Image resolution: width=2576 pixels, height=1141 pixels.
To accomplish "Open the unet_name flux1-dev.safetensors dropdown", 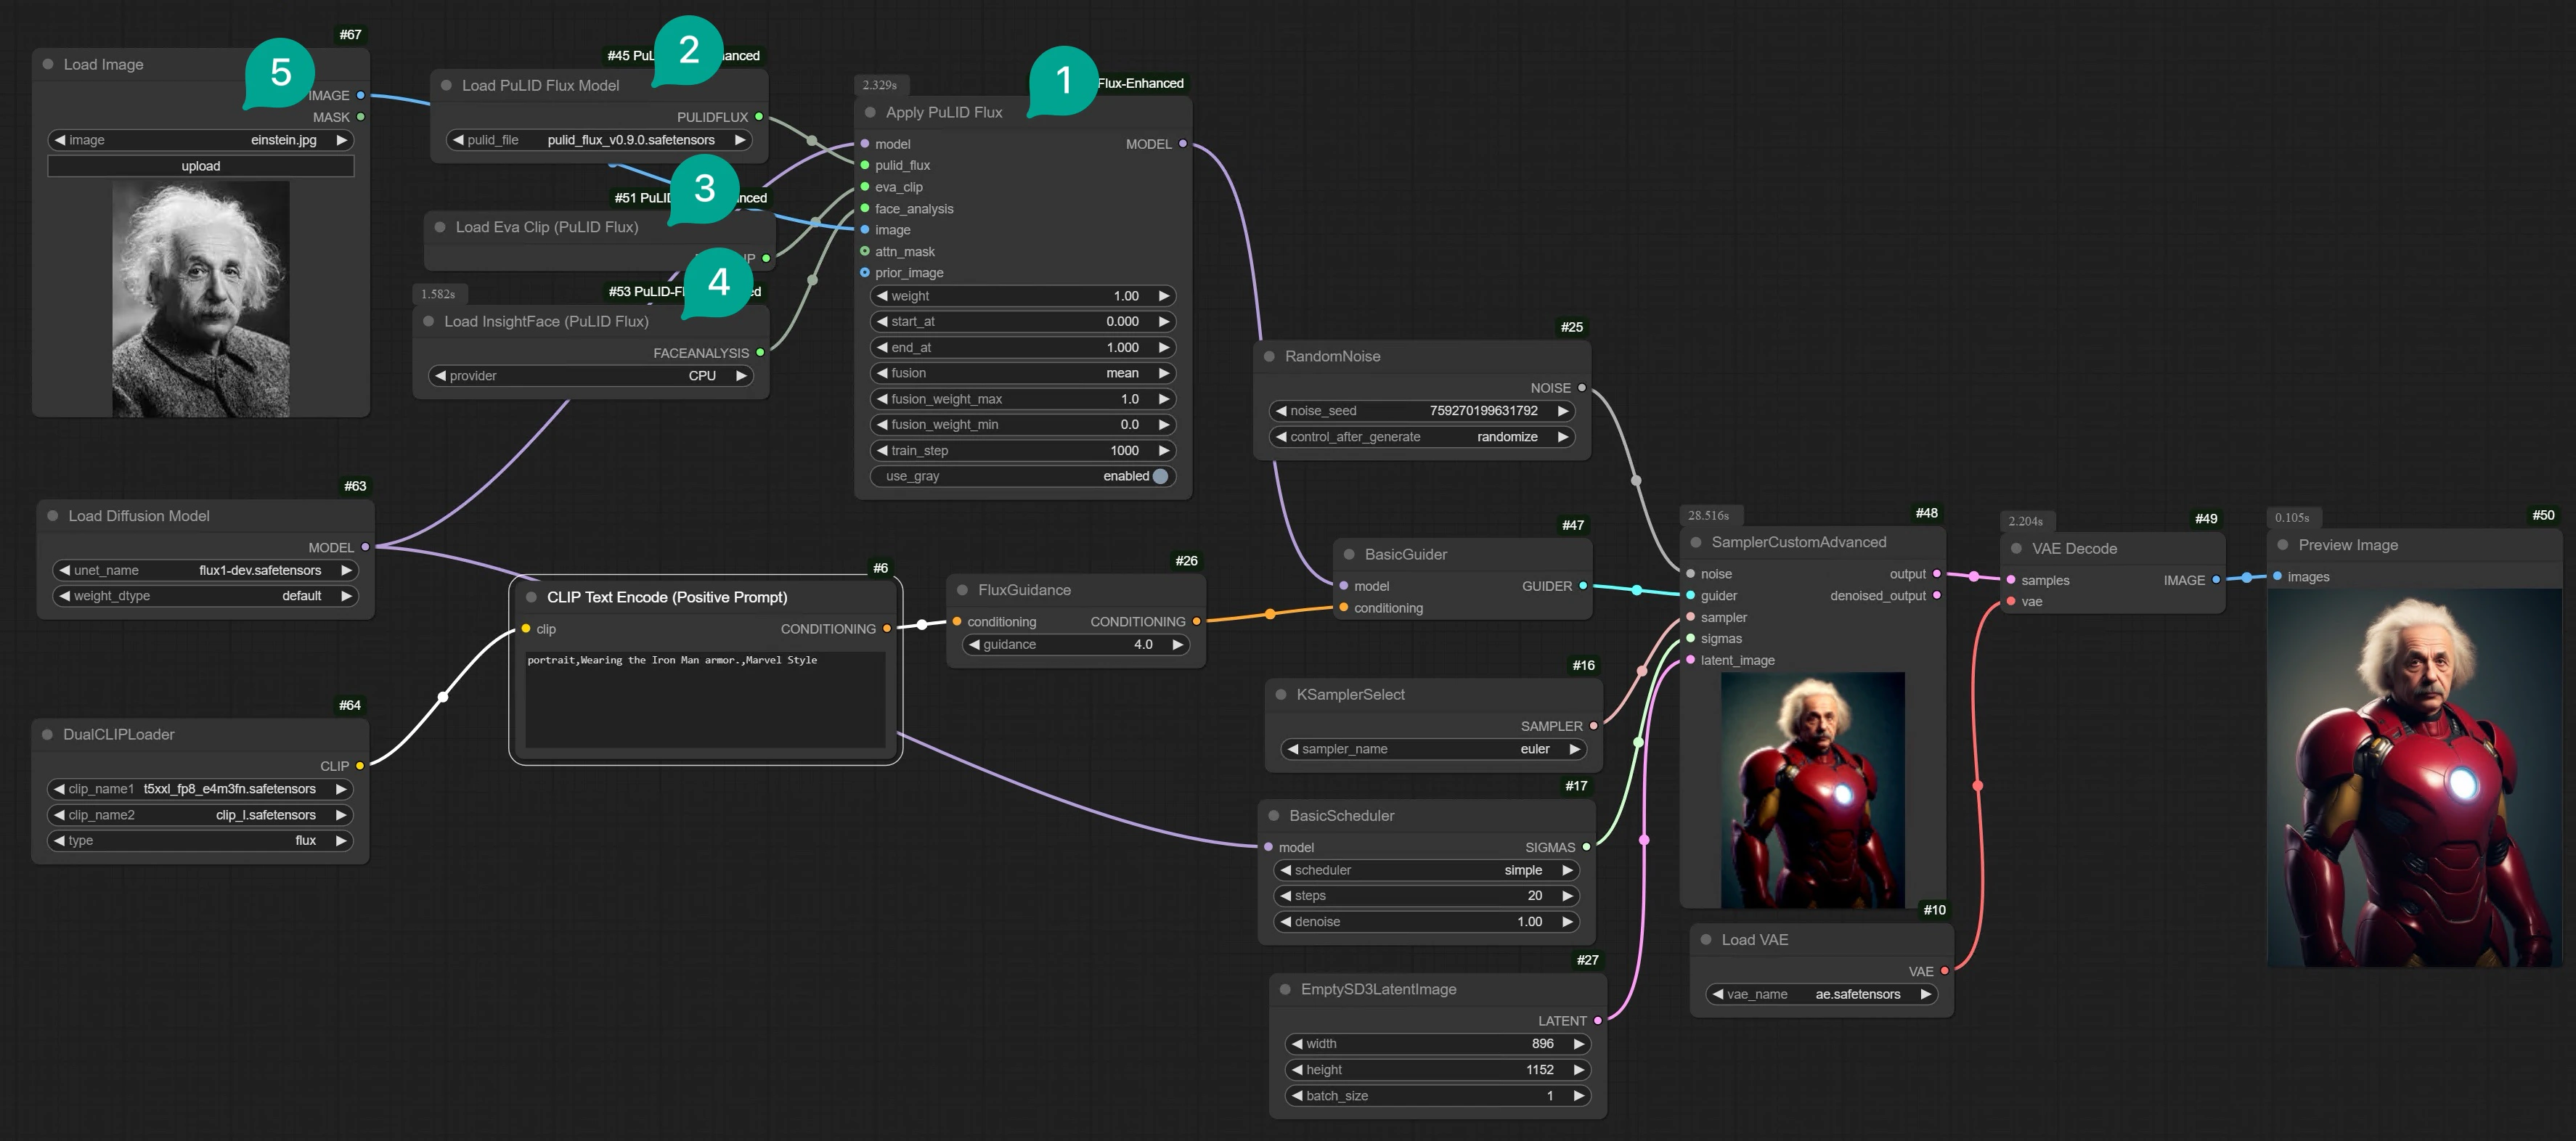I will [x=205, y=570].
